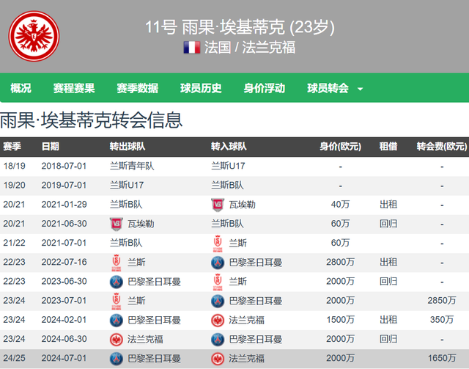
Task: Click 法兰克福 destination in 2024-07-01 row
Action: (x=246, y=359)
